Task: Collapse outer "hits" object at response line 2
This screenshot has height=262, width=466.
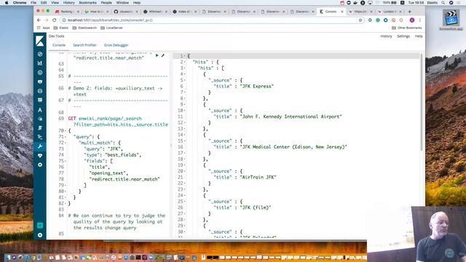Action: click(x=185, y=62)
